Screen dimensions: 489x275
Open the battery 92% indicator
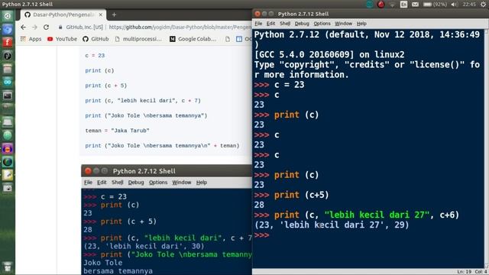(435, 5)
